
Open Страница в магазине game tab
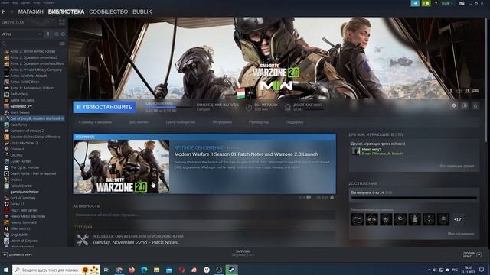95,122
